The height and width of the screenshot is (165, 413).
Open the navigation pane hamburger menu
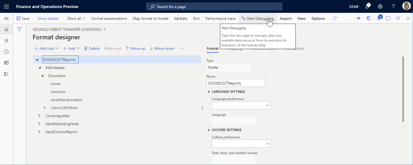6,18
